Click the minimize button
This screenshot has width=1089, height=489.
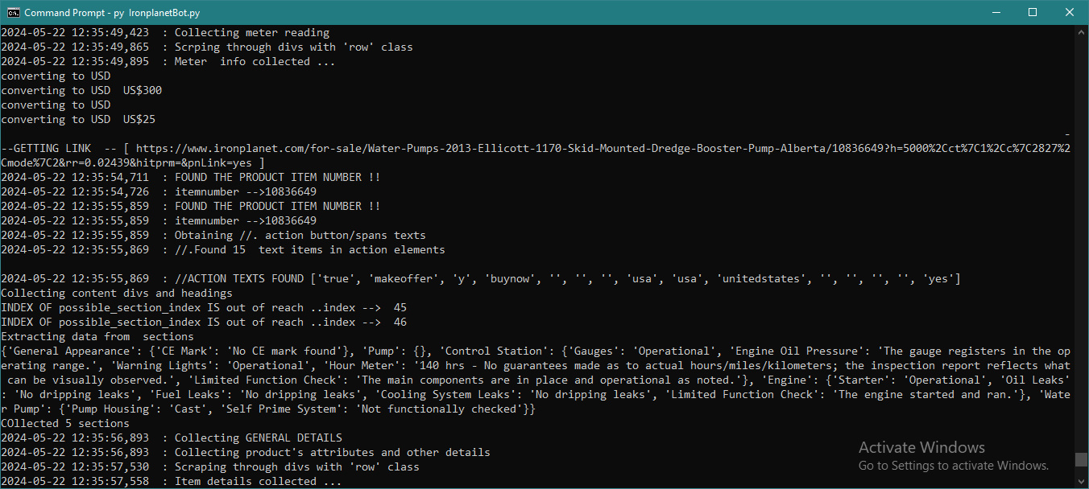(996, 12)
